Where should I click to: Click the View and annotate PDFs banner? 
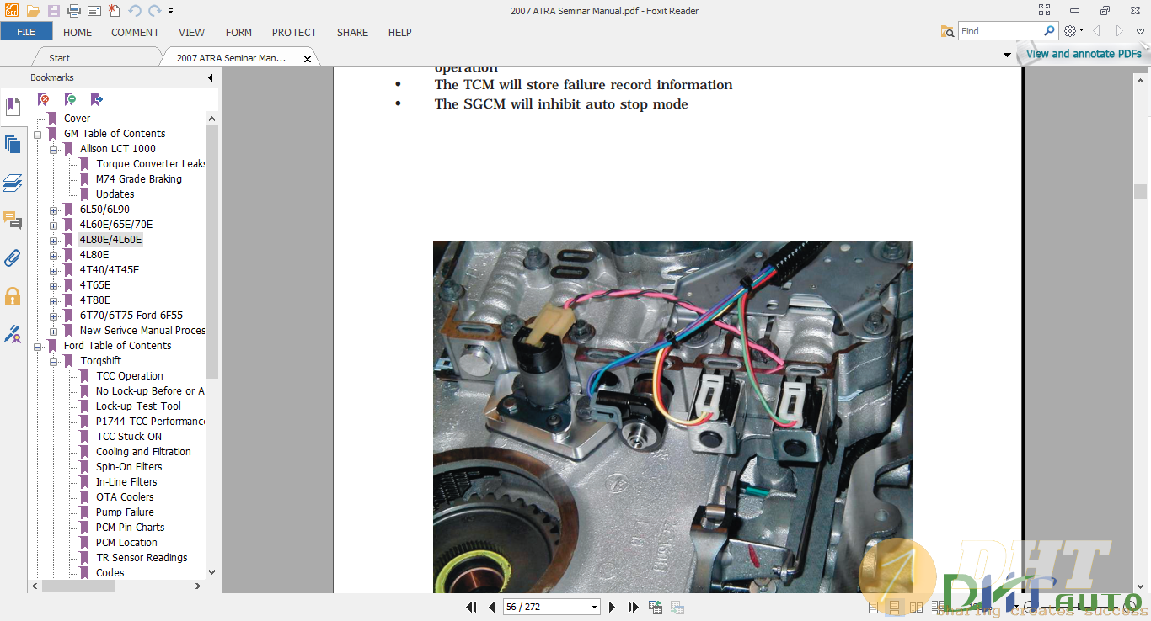[1084, 54]
